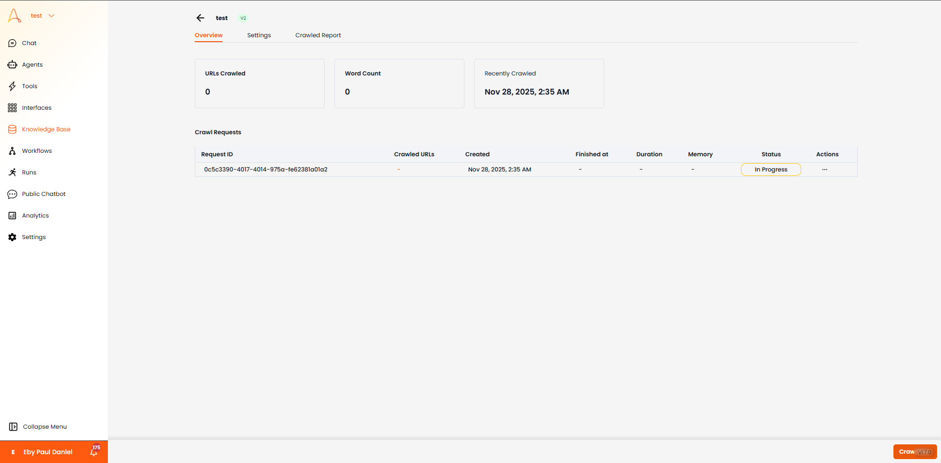Click the Duration column header
The height and width of the screenshot is (463, 941).
pyautogui.click(x=649, y=154)
